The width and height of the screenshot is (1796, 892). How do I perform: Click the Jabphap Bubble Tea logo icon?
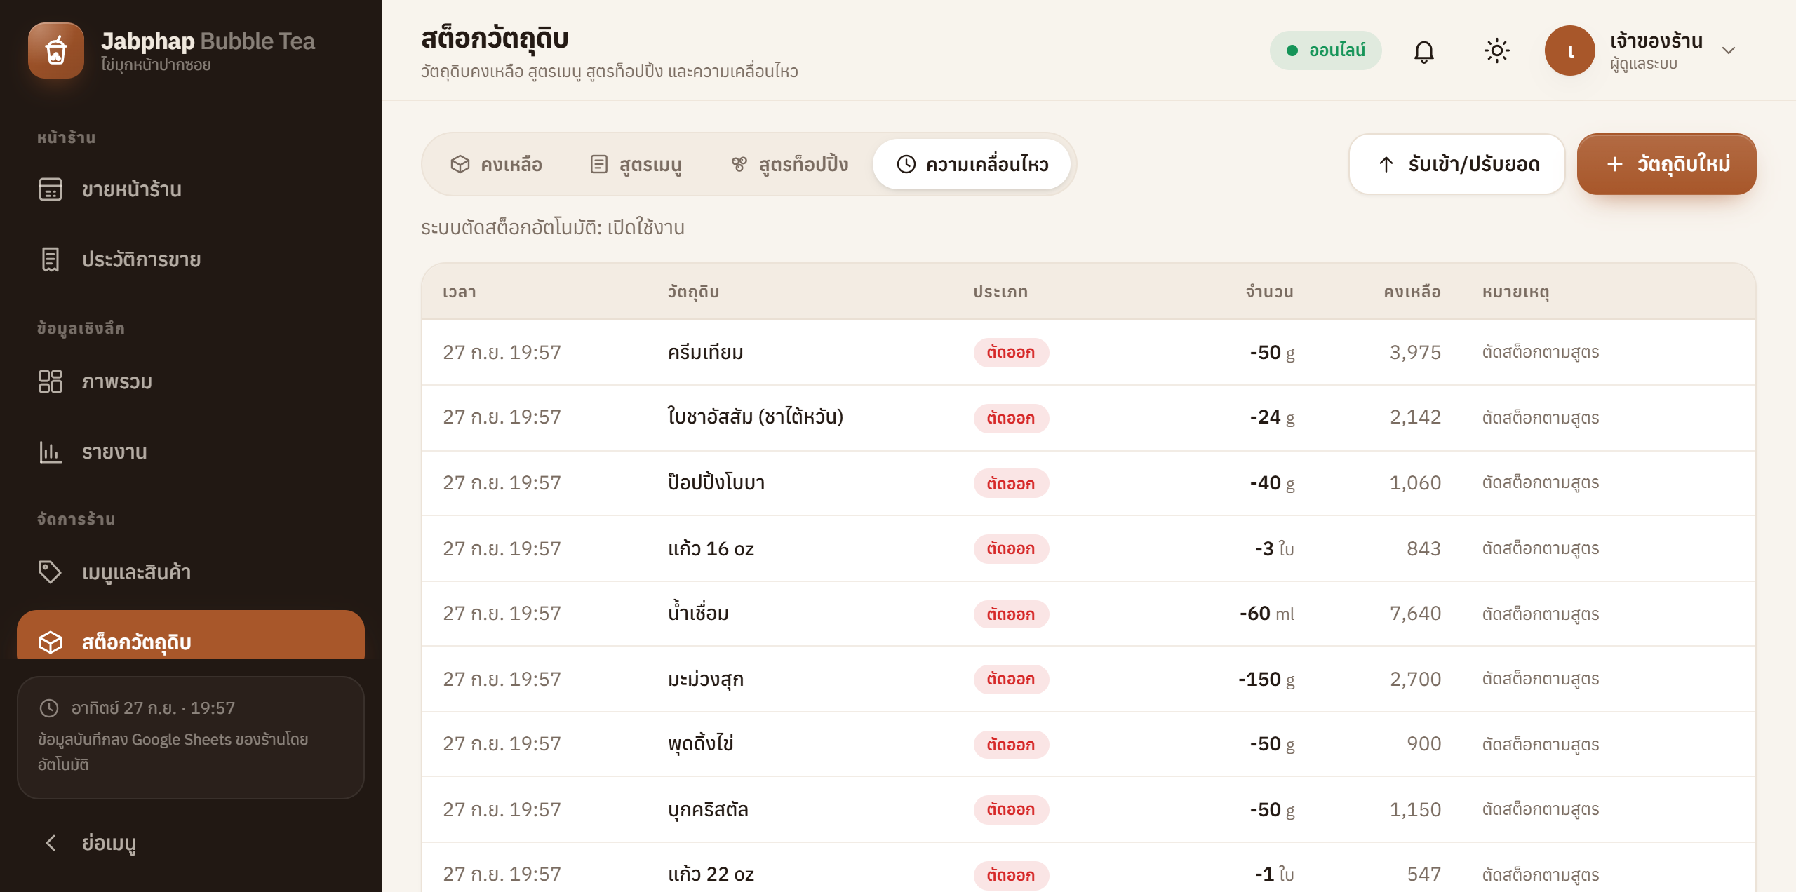pos(56,50)
